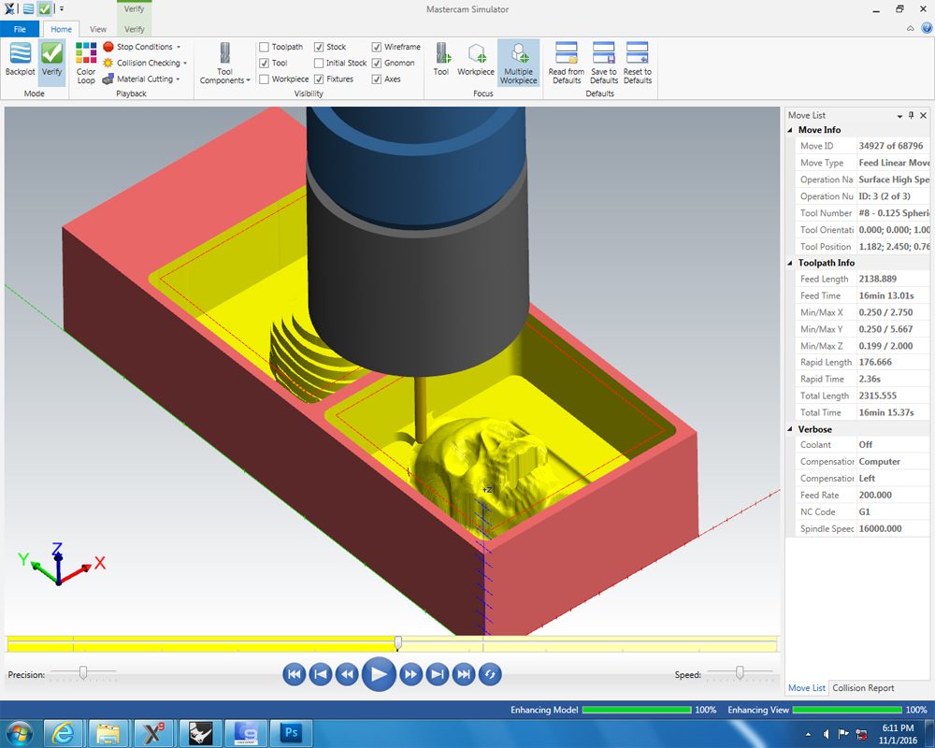The width and height of the screenshot is (935, 748).
Task: Open Help question mark
Action: click(926, 27)
